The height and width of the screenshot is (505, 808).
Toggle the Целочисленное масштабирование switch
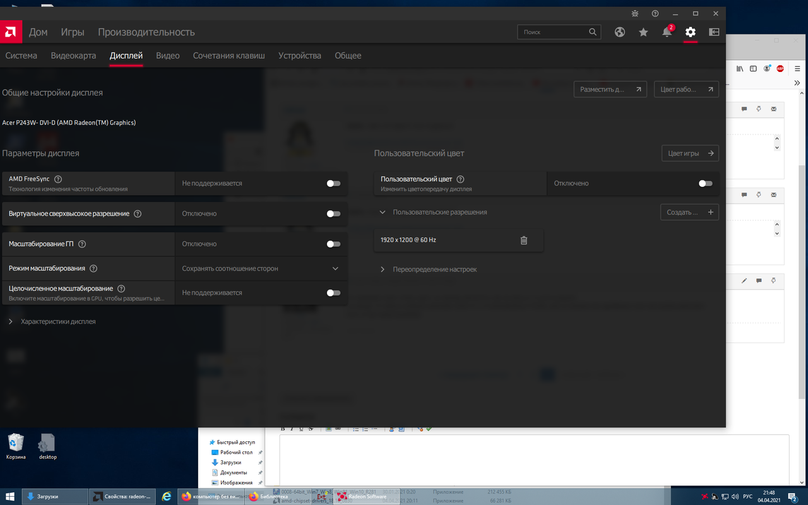(x=333, y=293)
